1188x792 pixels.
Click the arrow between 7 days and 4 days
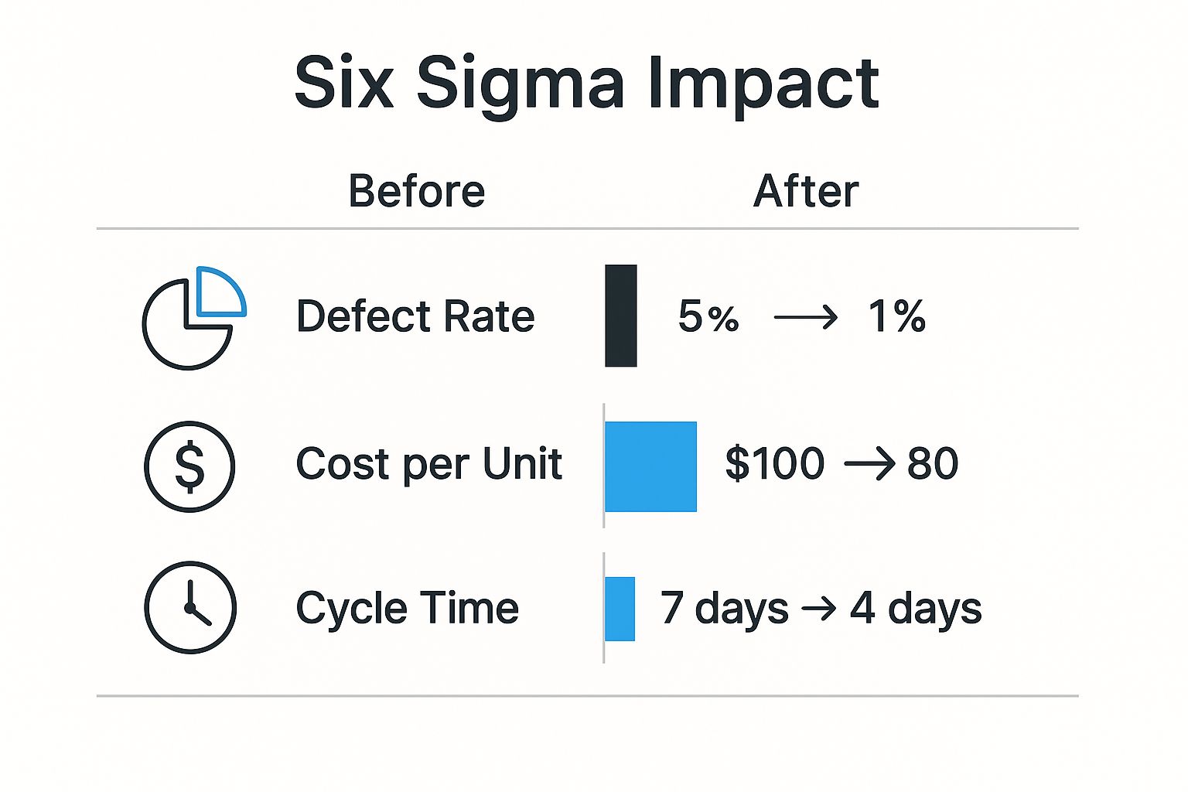point(819,609)
